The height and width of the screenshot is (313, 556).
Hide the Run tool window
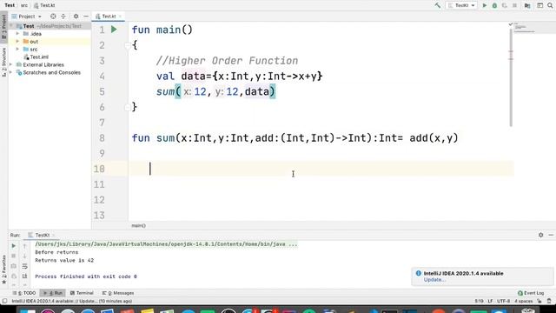[x=551, y=235]
